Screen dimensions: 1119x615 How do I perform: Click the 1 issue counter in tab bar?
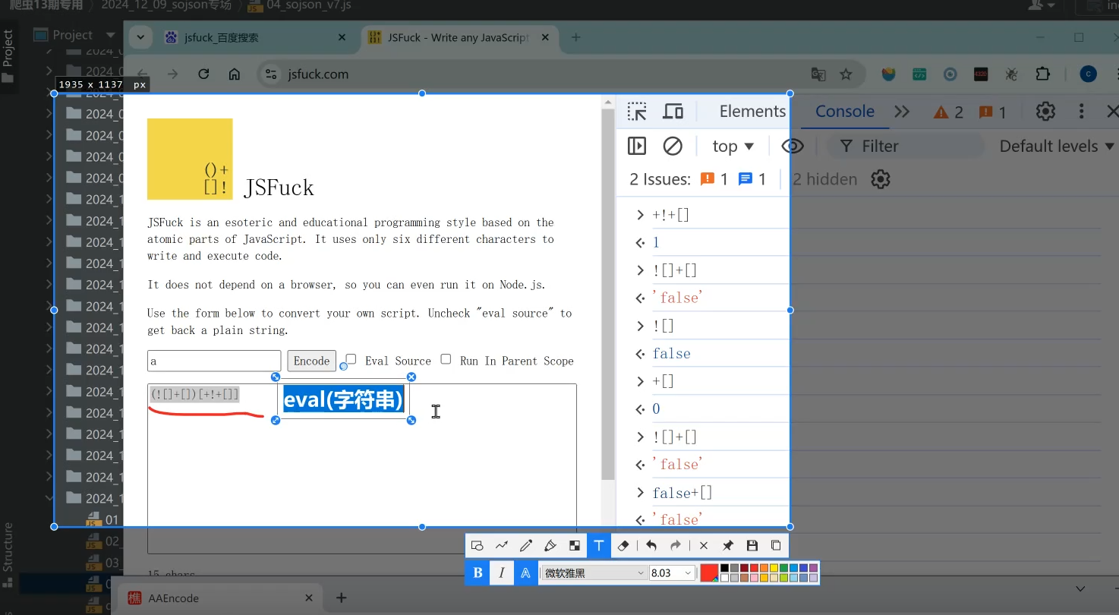(992, 112)
